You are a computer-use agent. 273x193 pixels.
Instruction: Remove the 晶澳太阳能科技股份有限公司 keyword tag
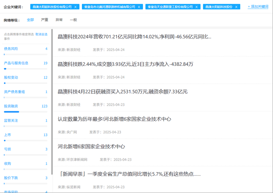pyautogui.click(x=76, y=7)
